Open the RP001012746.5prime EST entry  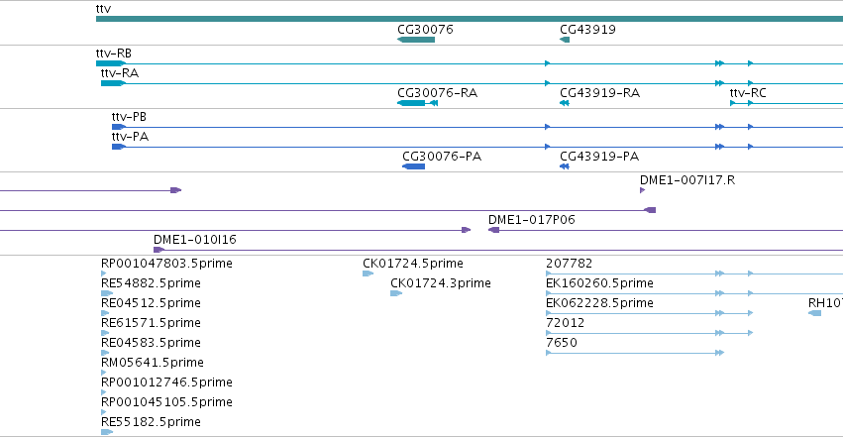[x=166, y=382]
